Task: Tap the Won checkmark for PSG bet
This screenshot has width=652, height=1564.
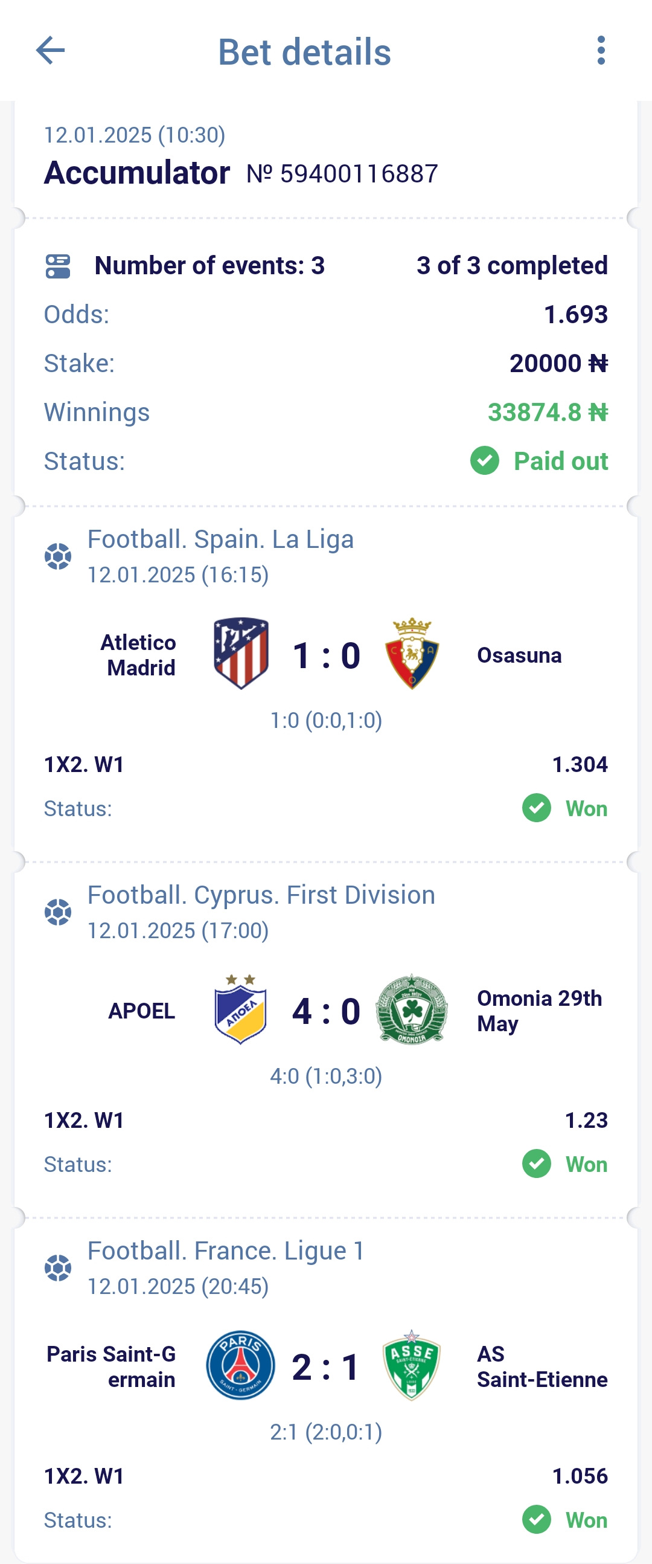Action: pyautogui.click(x=537, y=1519)
